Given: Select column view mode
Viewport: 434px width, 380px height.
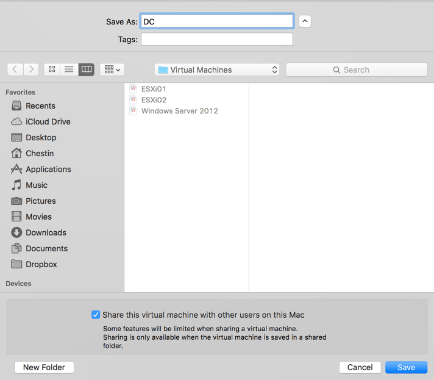Looking at the screenshot, I should coord(87,70).
